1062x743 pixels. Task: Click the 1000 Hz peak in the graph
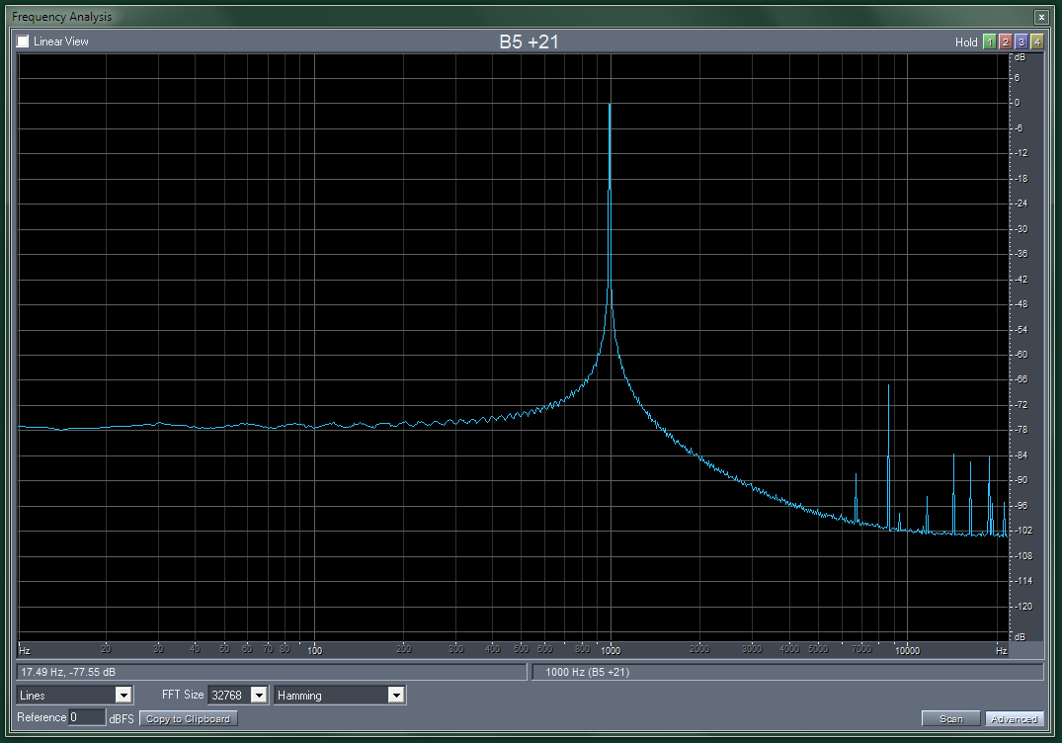(x=611, y=105)
